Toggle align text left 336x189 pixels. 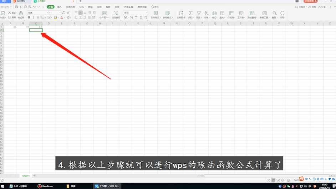pos(76,17)
